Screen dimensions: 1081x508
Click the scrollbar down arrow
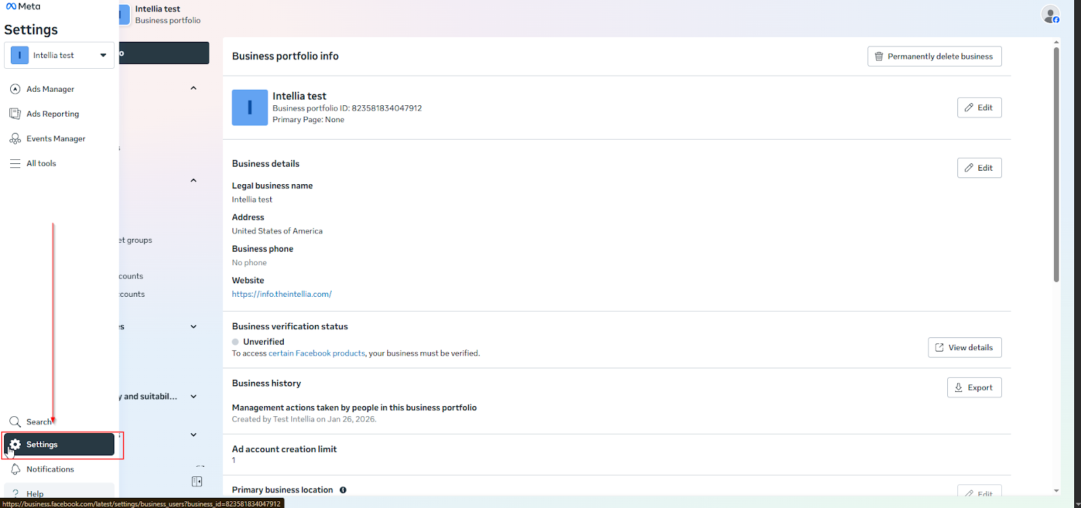(1056, 491)
